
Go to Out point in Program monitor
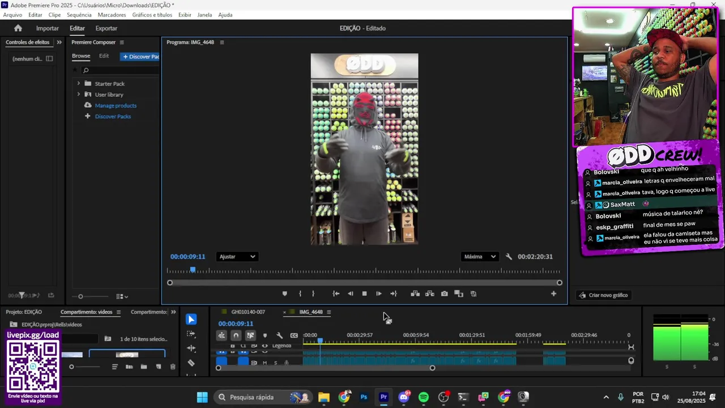(x=394, y=294)
